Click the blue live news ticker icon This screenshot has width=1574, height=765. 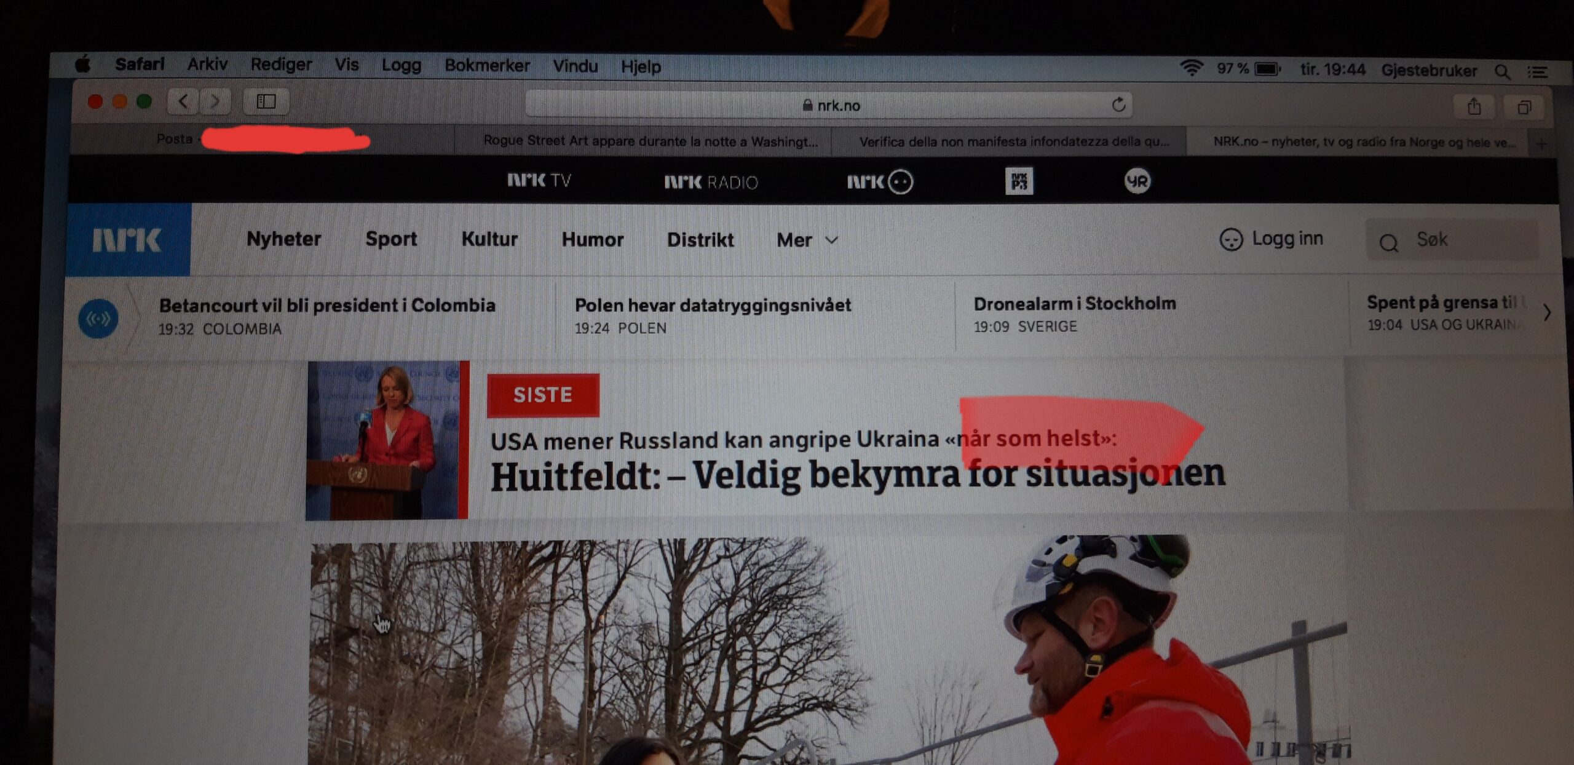tap(98, 319)
